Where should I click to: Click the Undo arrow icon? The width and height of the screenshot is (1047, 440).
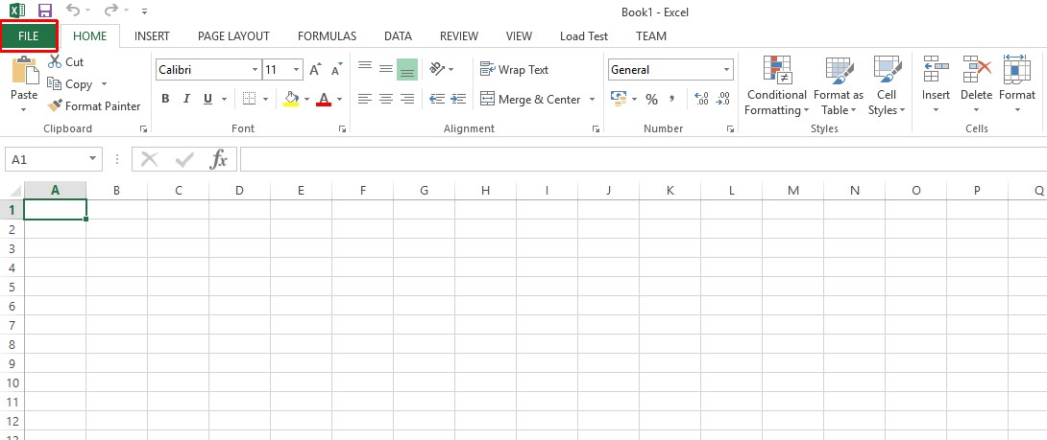[x=73, y=10]
